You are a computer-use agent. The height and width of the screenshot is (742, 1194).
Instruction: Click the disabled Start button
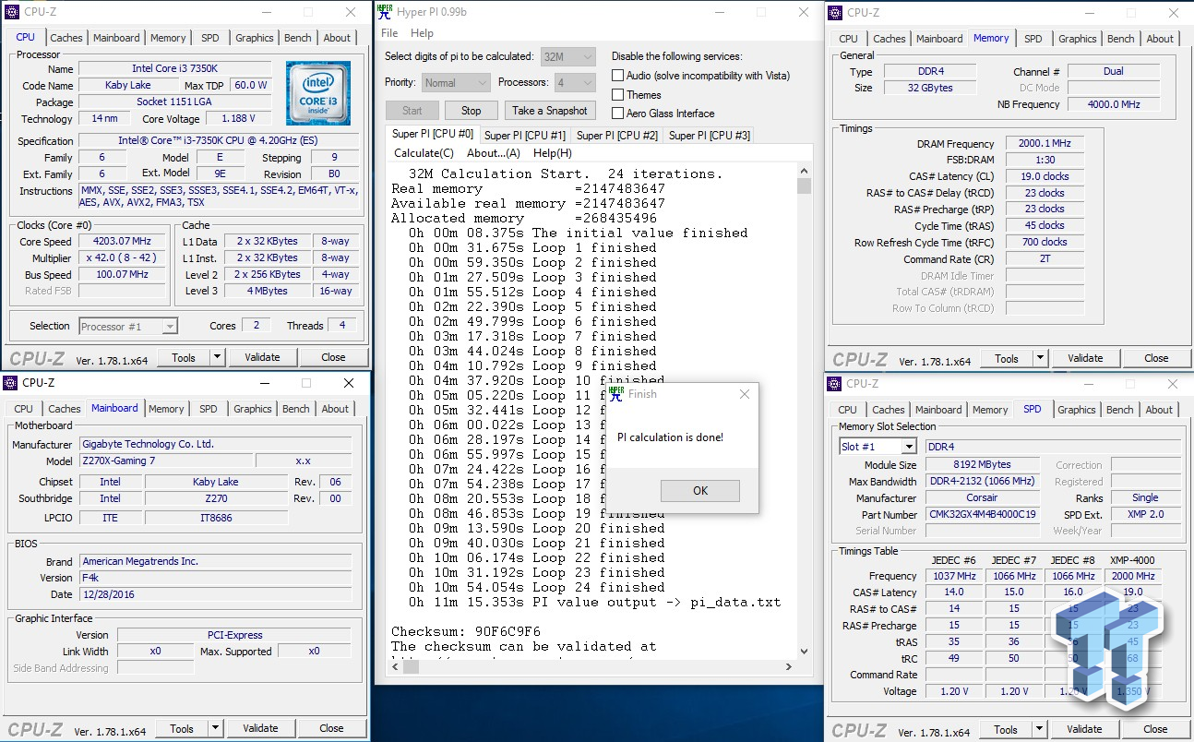coord(412,110)
